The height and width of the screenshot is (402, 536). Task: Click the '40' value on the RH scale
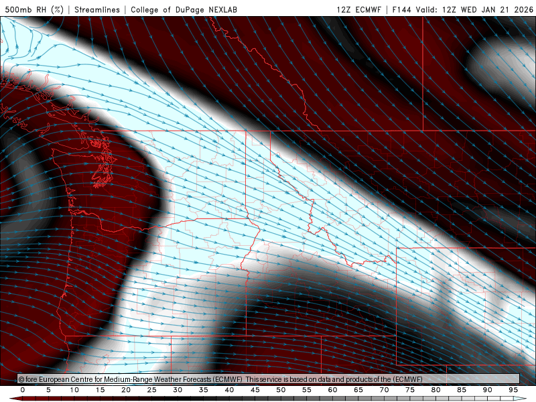229,390
